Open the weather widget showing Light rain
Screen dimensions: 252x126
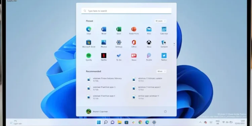[16, 122]
